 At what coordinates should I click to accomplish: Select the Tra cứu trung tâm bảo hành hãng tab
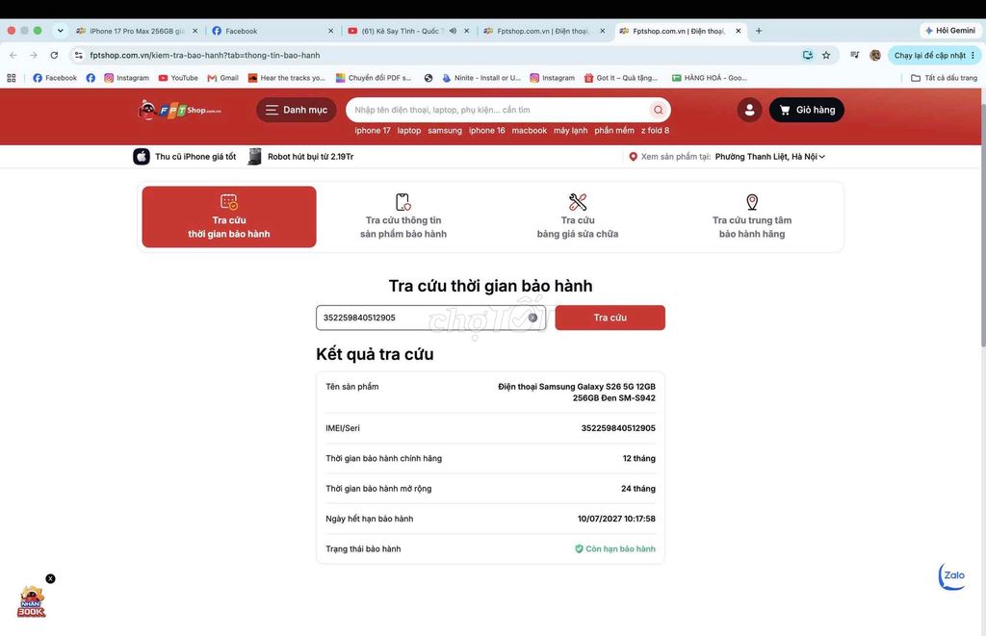752,216
